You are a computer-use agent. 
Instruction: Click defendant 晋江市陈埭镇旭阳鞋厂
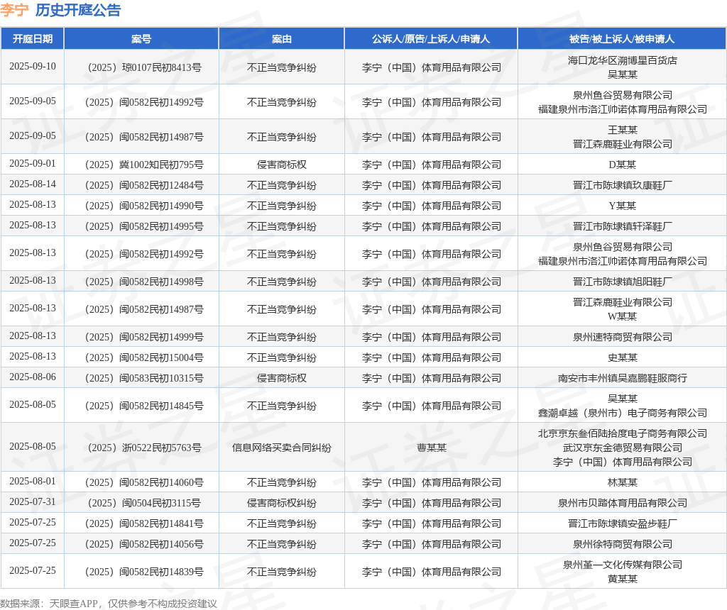click(x=622, y=282)
